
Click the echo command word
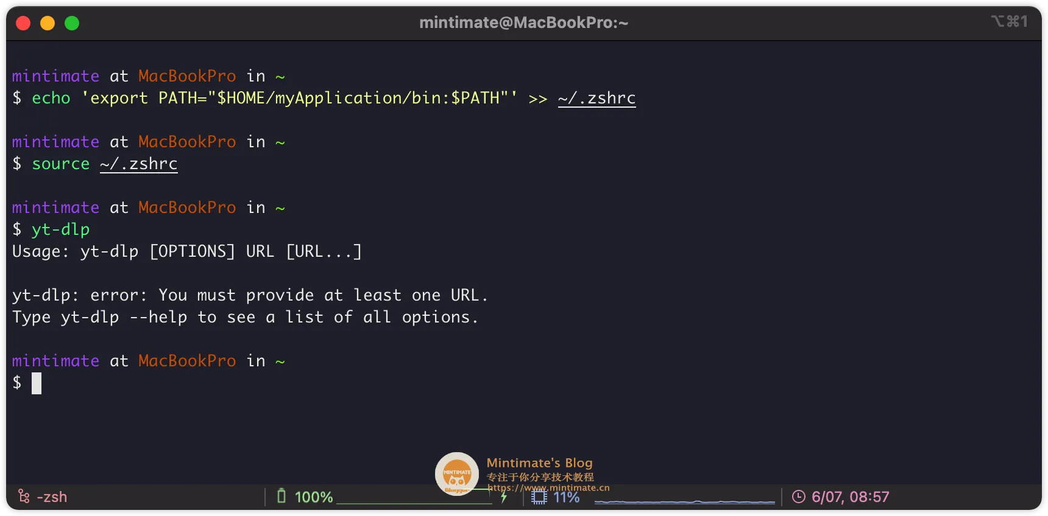(51, 98)
